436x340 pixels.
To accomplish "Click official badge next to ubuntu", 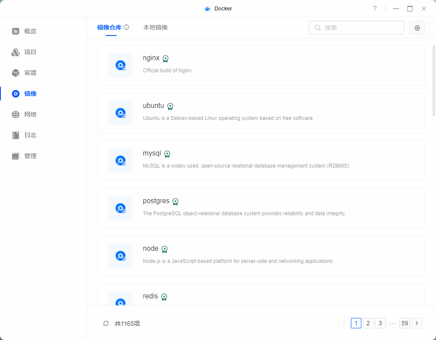I will [170, 106].
